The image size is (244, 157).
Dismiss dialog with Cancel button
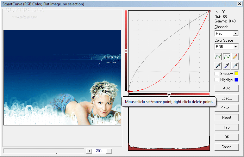coord(227,147)
